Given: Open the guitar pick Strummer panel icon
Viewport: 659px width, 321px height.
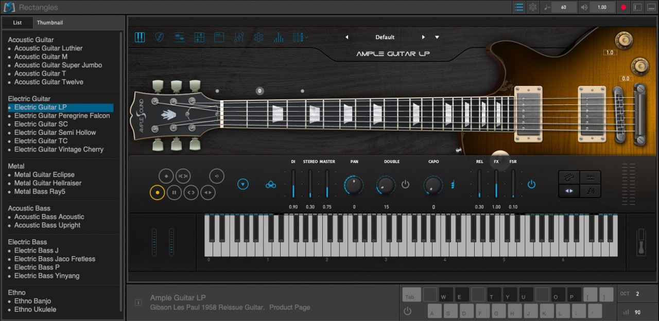Looking at the screenshot, I should (160, 38).
